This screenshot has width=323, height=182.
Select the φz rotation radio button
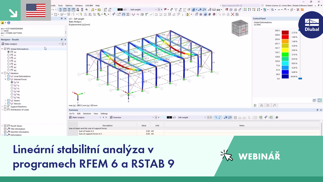(x=9, y=70)
